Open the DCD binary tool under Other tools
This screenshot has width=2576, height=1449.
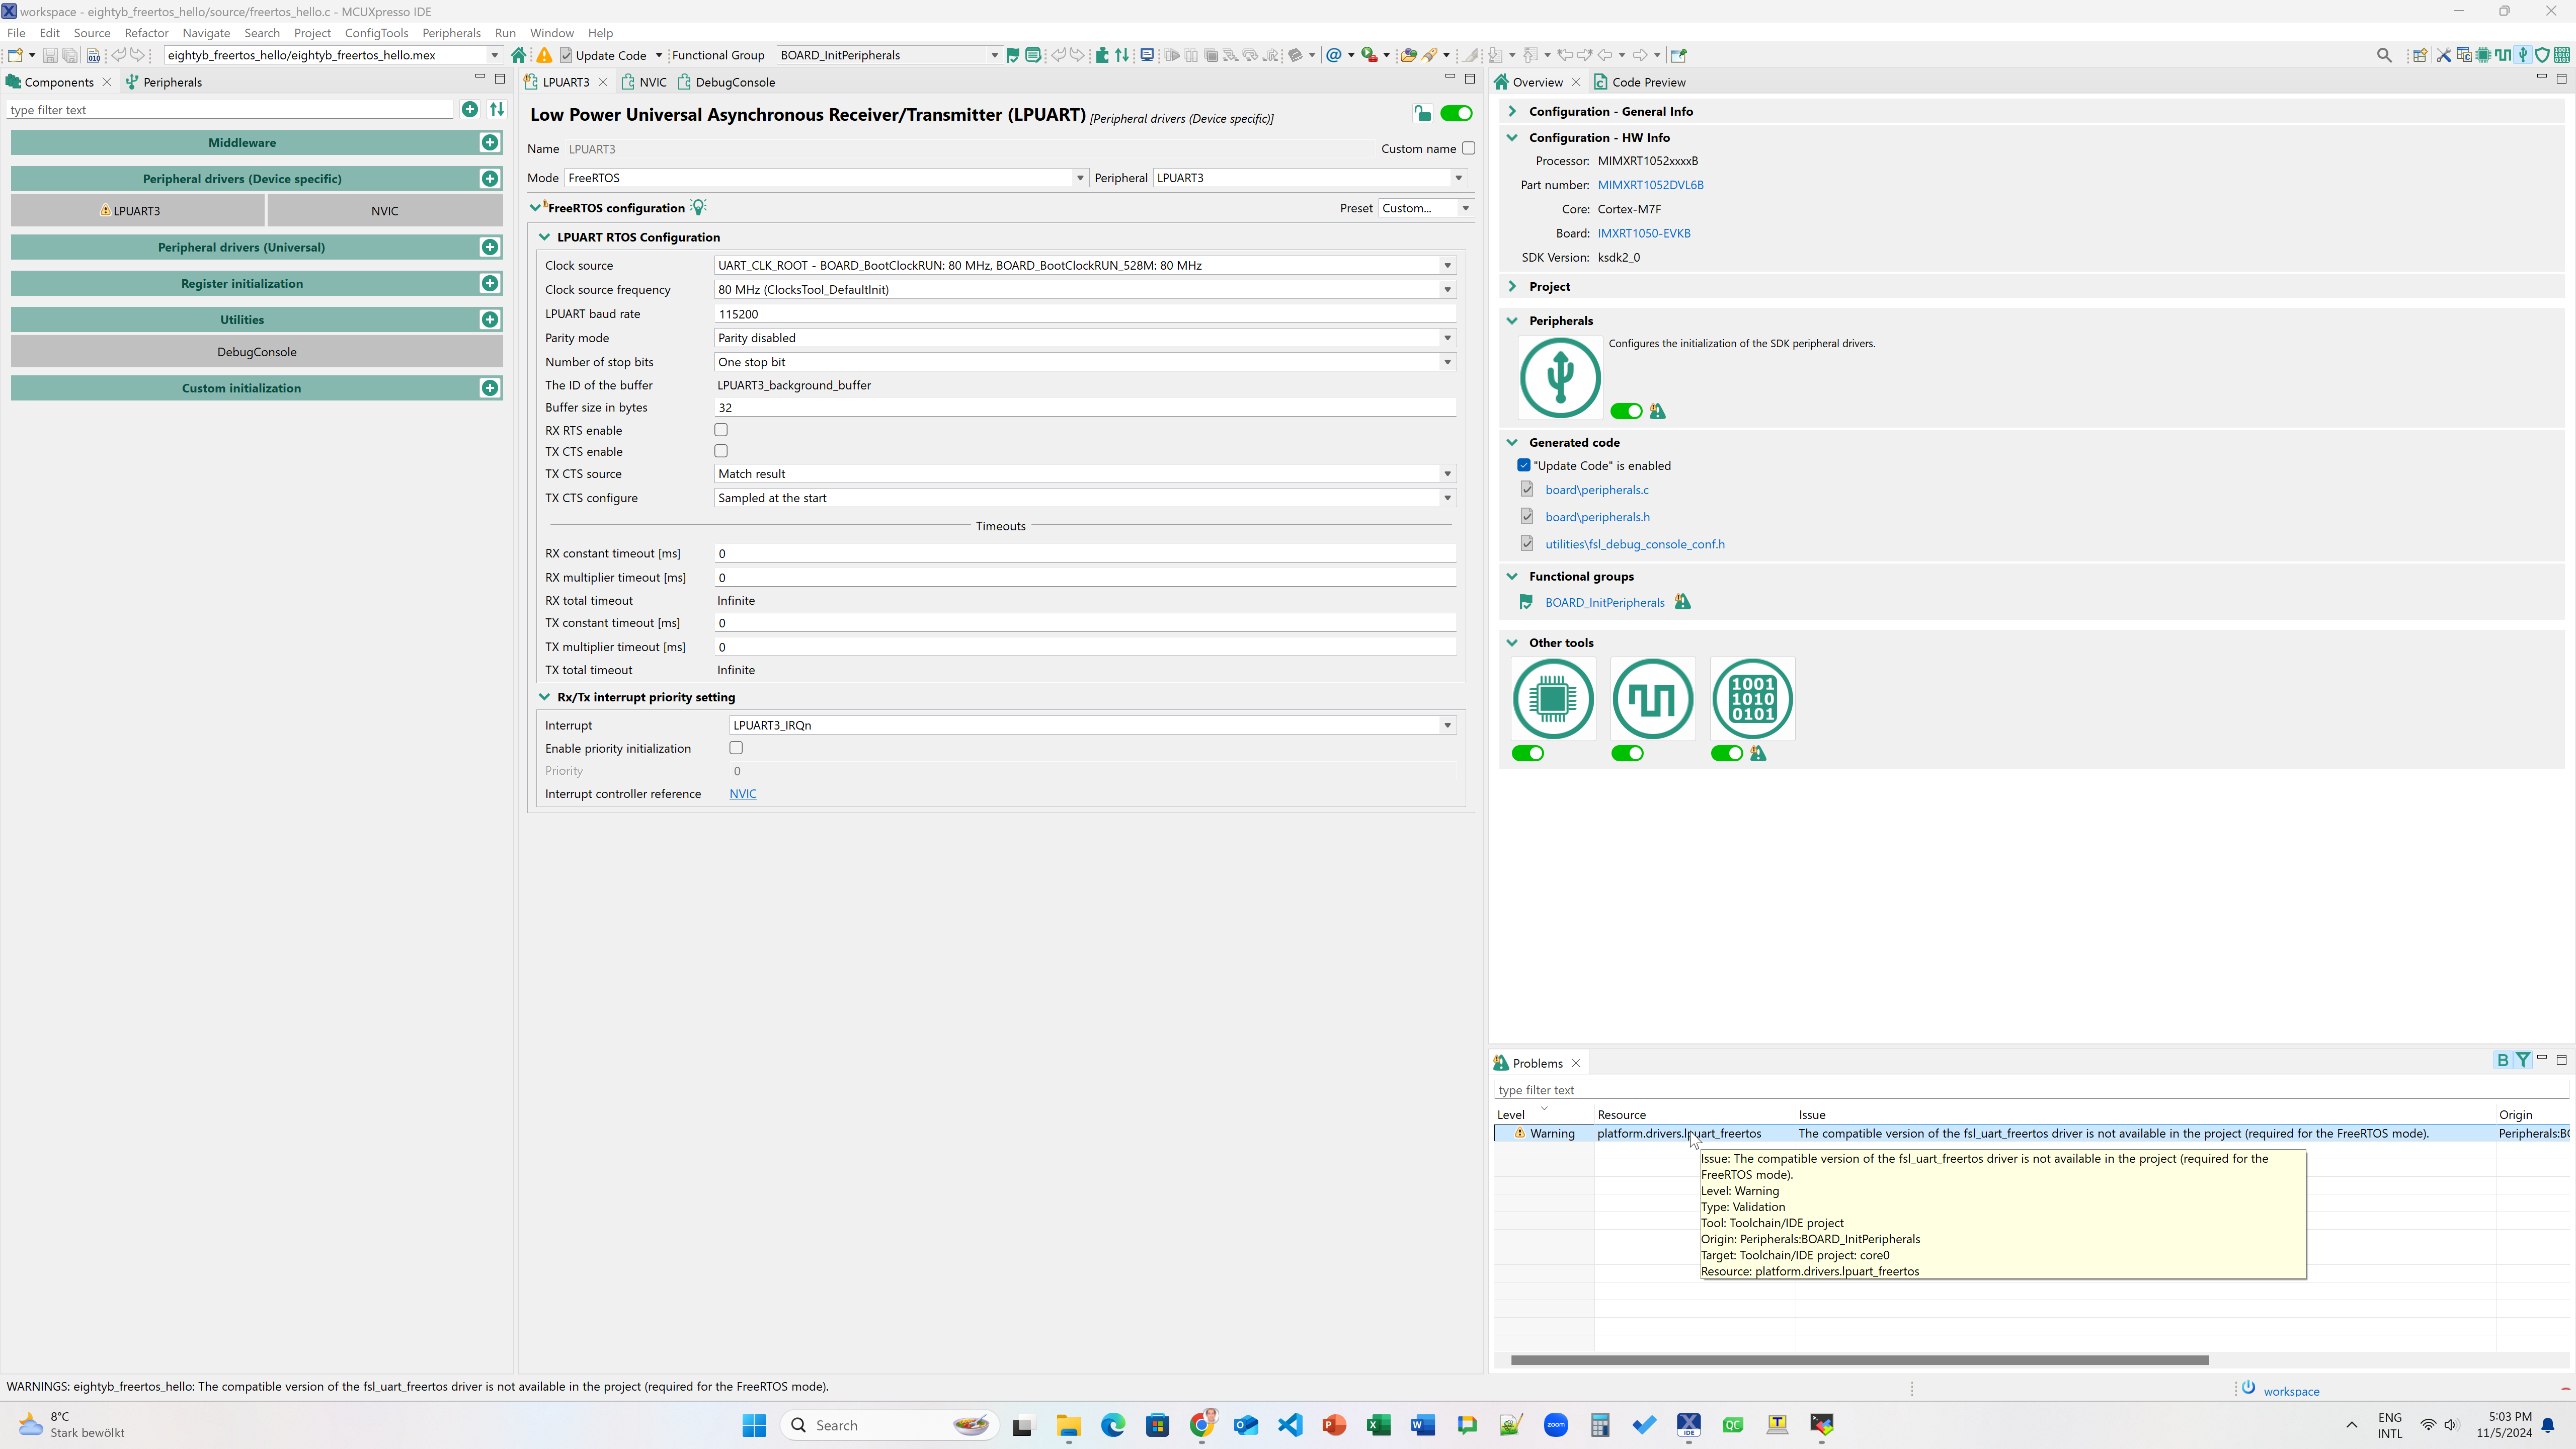[x=1751, y=698]
